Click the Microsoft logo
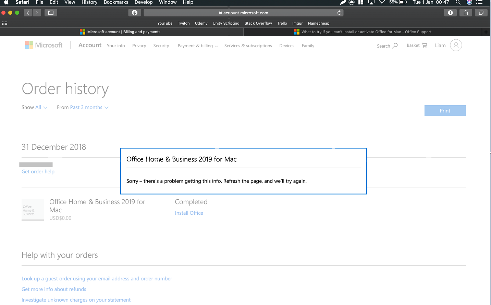Image resolution: width=491 pixels, height=305 pixels. pyautogui.click(x=44, y=45)
